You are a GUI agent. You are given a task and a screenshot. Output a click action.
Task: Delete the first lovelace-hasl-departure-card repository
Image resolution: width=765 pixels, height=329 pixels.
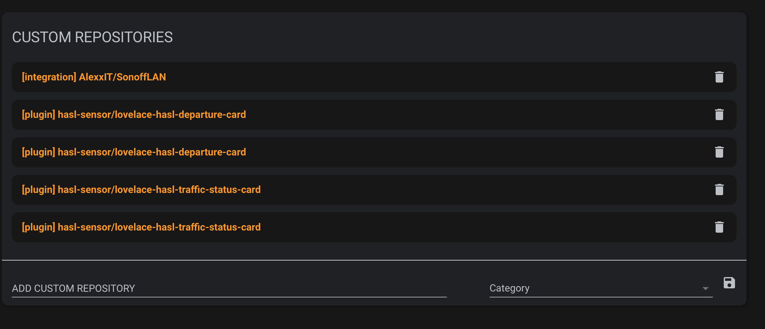pos(719,114)
